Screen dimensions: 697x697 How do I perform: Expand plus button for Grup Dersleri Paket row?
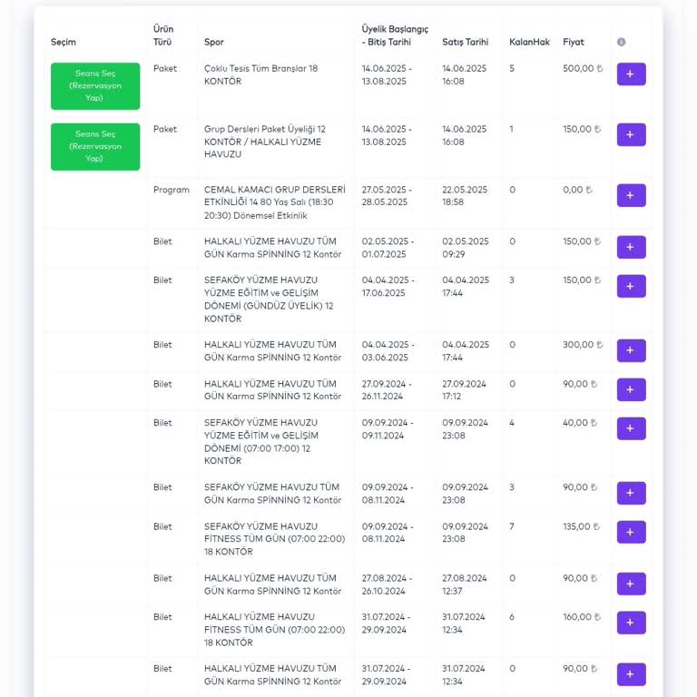point(631,135)
